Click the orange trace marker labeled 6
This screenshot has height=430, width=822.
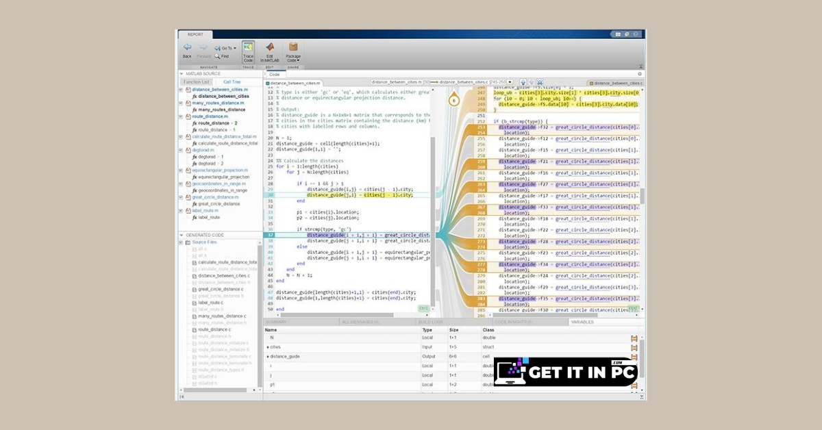(453, 101)
